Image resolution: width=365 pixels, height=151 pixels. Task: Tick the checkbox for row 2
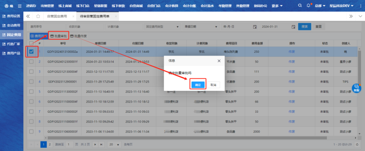click(31, 62)
